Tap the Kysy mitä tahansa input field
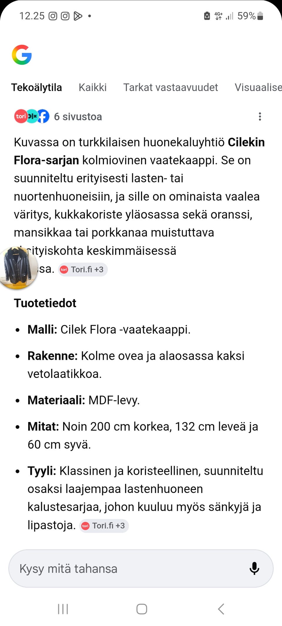The width and height of the screenshot is (282, 626). click(x=117, y=568)
